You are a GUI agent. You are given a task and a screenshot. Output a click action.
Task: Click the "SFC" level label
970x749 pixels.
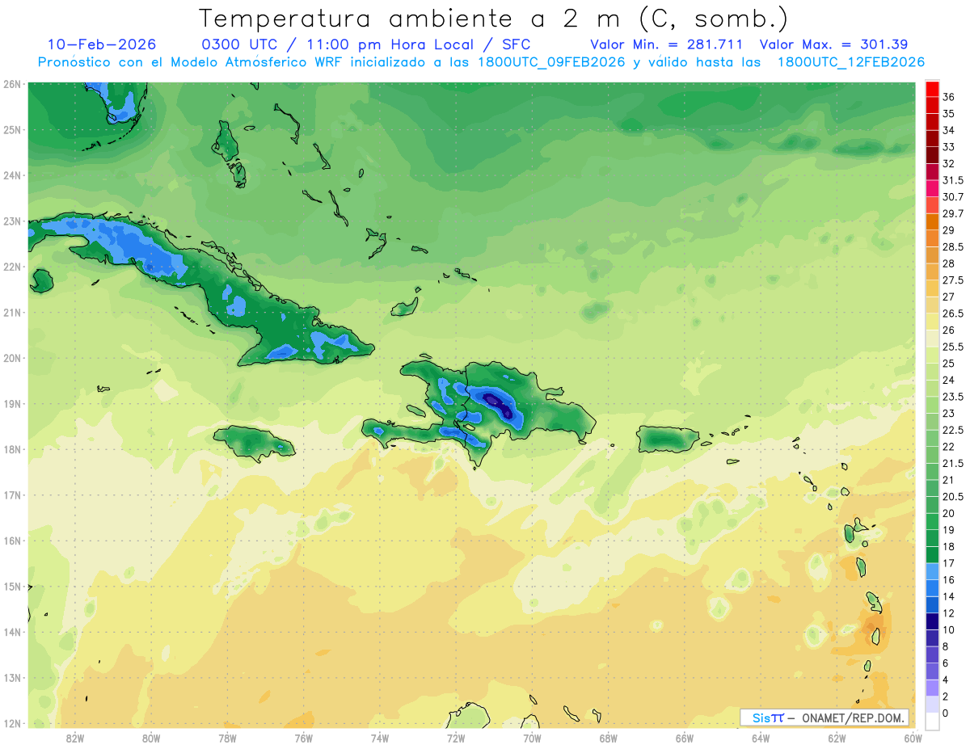point(516,44)
